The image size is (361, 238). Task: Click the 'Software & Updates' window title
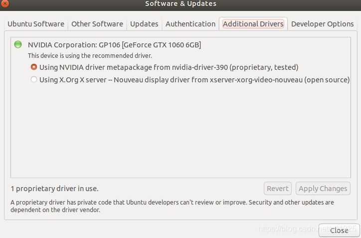tap(180, 3)
